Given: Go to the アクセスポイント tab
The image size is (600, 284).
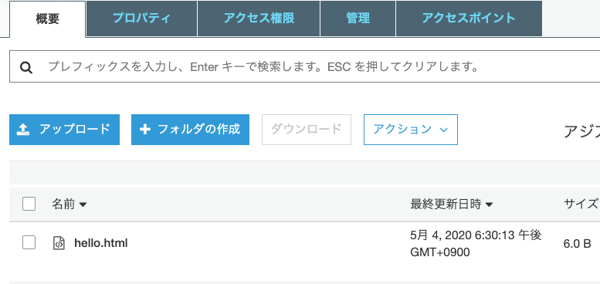Looking at the screenshot, I should tap(469, 19).
